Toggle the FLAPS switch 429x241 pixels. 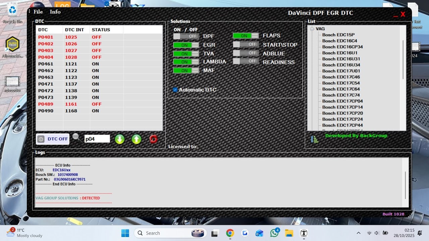pos(246,35)
